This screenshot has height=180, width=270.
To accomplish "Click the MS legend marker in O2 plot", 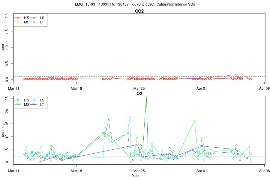I will click(x=18, y=105).
